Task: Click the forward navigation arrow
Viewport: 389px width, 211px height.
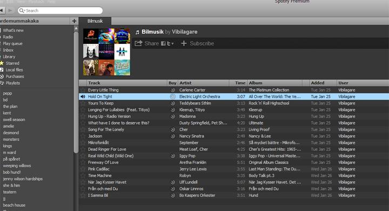Action: [x=10, y=10]
